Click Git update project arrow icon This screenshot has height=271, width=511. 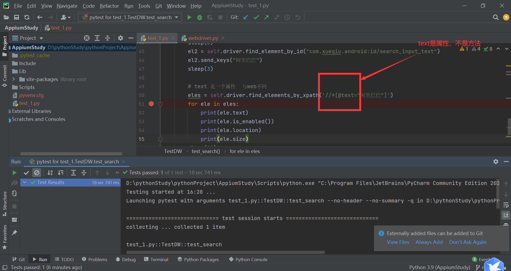pyautogui.click(x=246, y=17)
